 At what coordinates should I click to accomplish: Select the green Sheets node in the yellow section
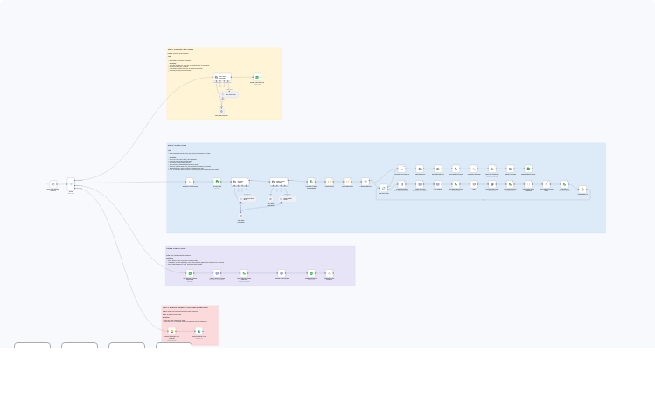tap(257, 78)
